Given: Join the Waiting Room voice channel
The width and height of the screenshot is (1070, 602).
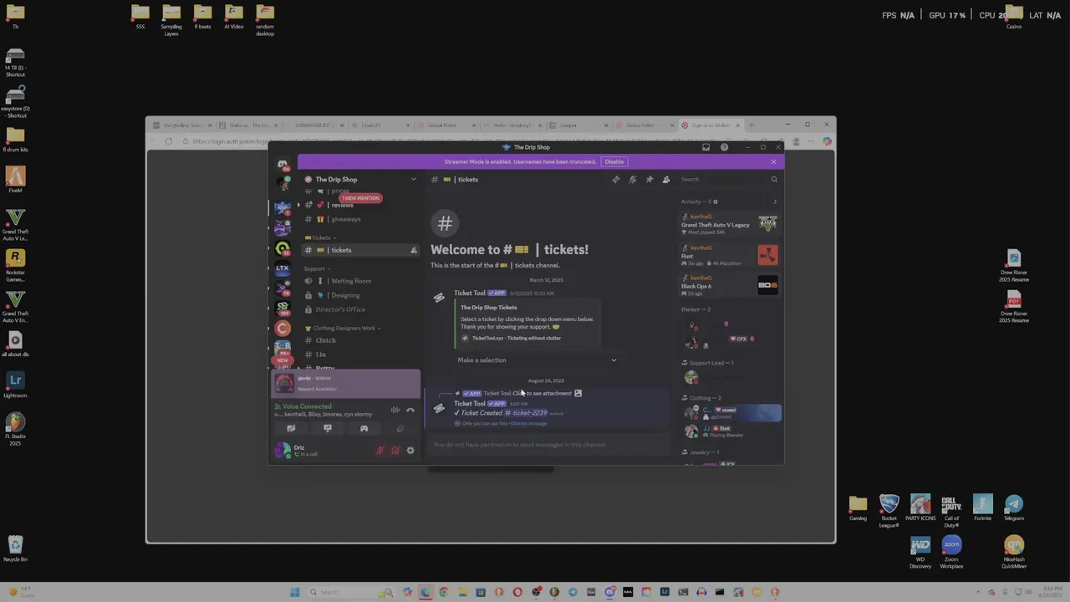Looking at the screenshot, I should click(360, 281).
